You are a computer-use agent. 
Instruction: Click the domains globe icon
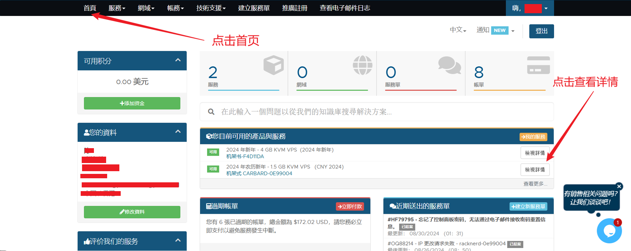click(362, 65)
